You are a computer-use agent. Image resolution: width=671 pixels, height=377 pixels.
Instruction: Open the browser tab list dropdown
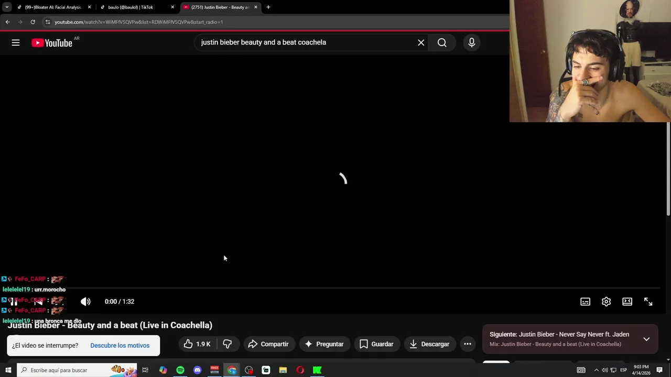[x=7, y=7]
